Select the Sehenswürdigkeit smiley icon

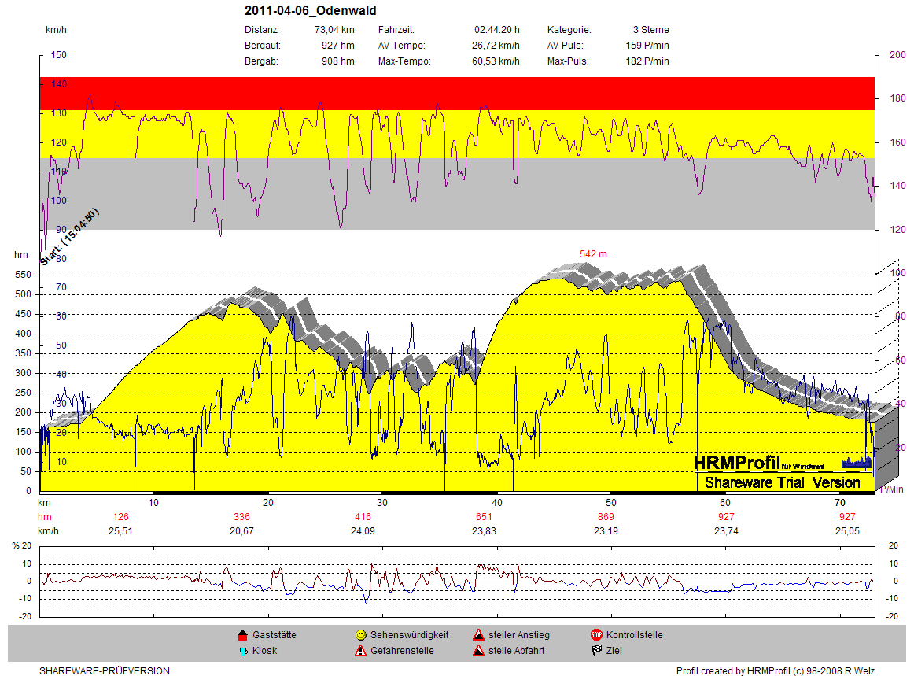click(360, 635)
